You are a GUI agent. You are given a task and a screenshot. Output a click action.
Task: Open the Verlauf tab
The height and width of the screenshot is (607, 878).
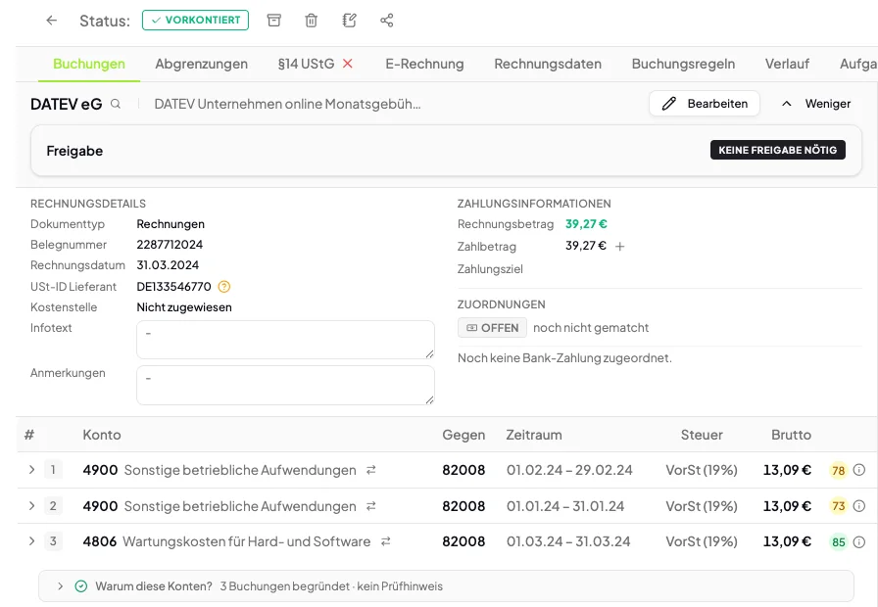coord(787,64)
